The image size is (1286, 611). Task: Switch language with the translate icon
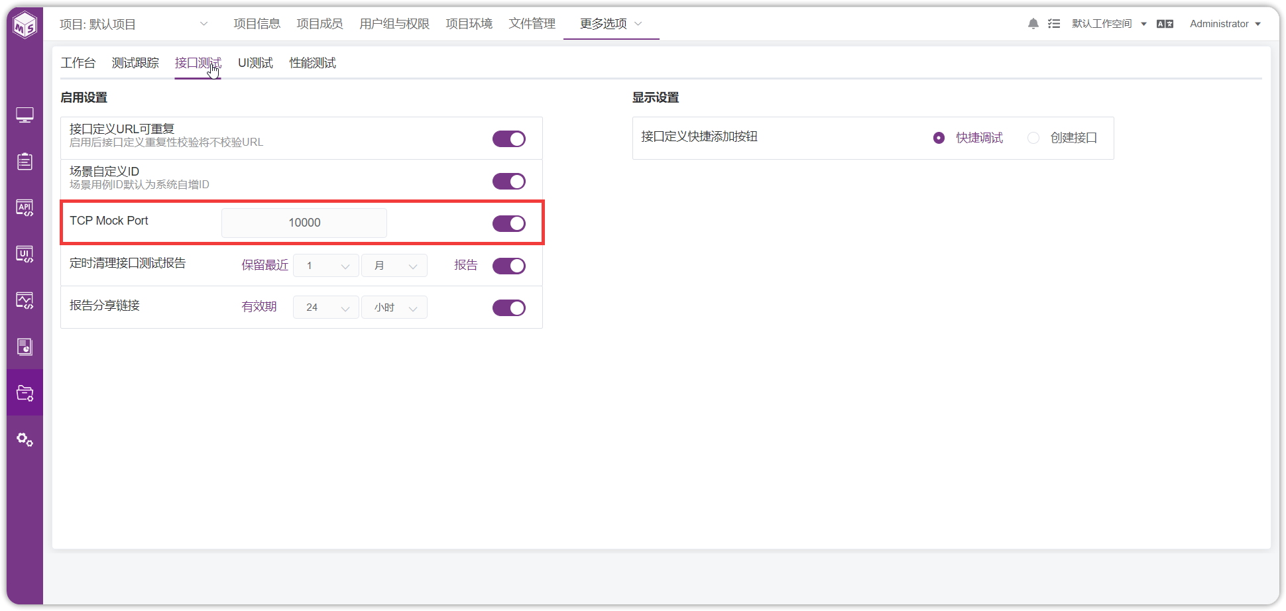1165,24
